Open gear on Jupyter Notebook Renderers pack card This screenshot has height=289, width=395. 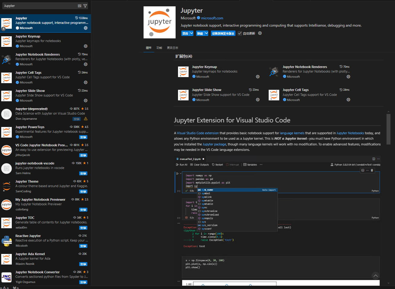(x=348, y=76)
